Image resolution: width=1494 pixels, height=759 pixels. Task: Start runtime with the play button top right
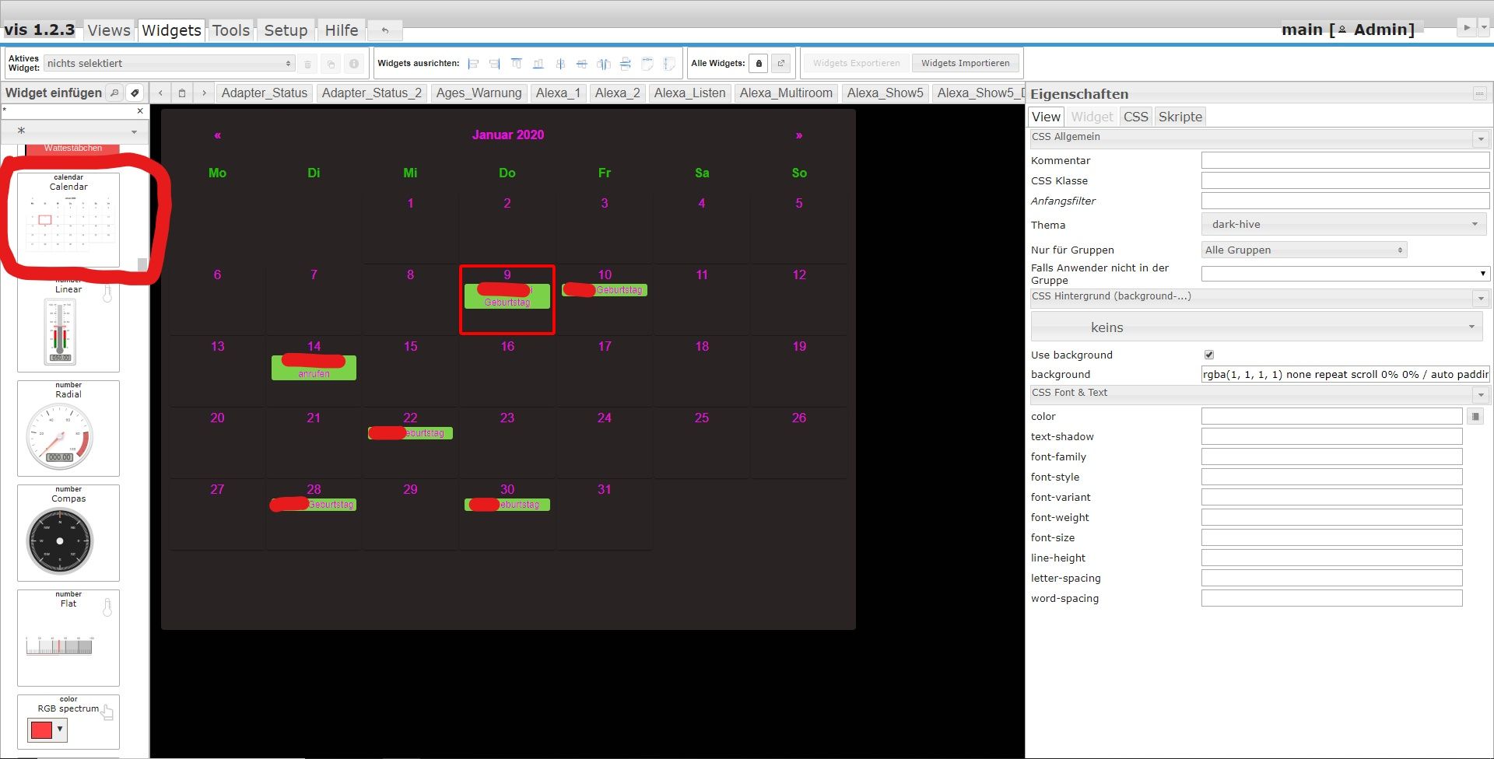coord(1467,27)
